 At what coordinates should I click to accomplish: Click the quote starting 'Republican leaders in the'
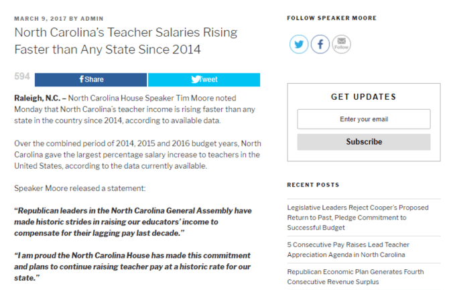coord(133,220)
